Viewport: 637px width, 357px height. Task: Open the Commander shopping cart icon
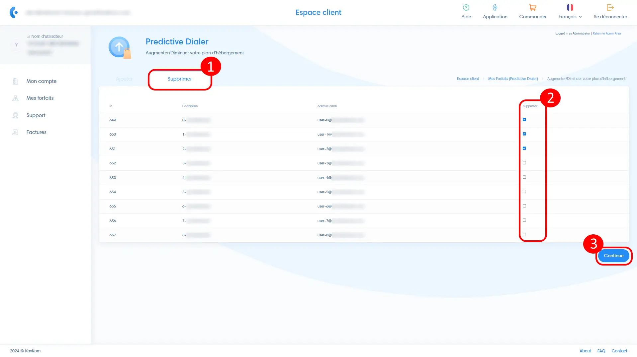tap(533, 8)
